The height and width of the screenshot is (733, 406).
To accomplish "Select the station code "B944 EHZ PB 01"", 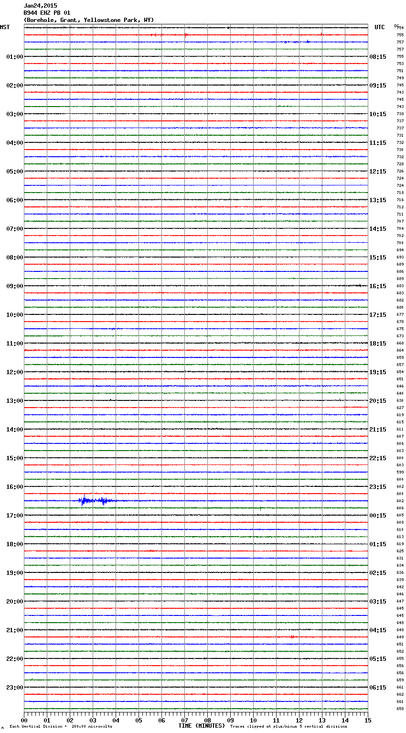I will (47, 13).
